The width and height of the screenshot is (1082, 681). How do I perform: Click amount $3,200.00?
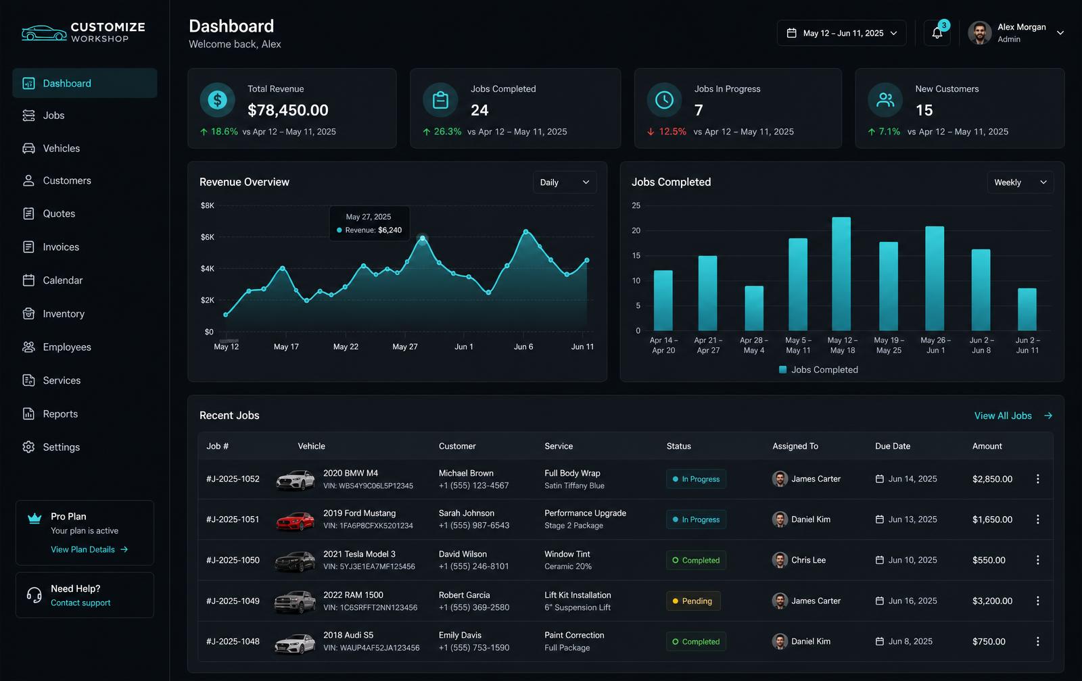(992, 601)
